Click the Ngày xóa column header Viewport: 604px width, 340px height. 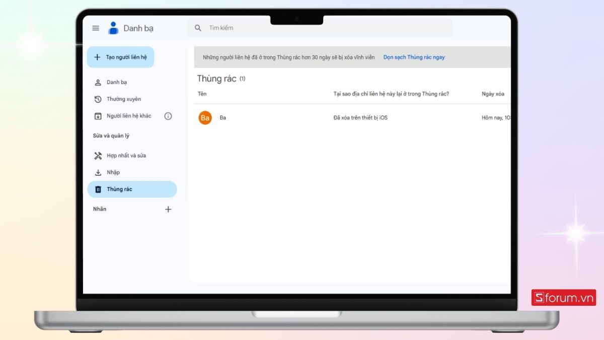click(493, 94)
